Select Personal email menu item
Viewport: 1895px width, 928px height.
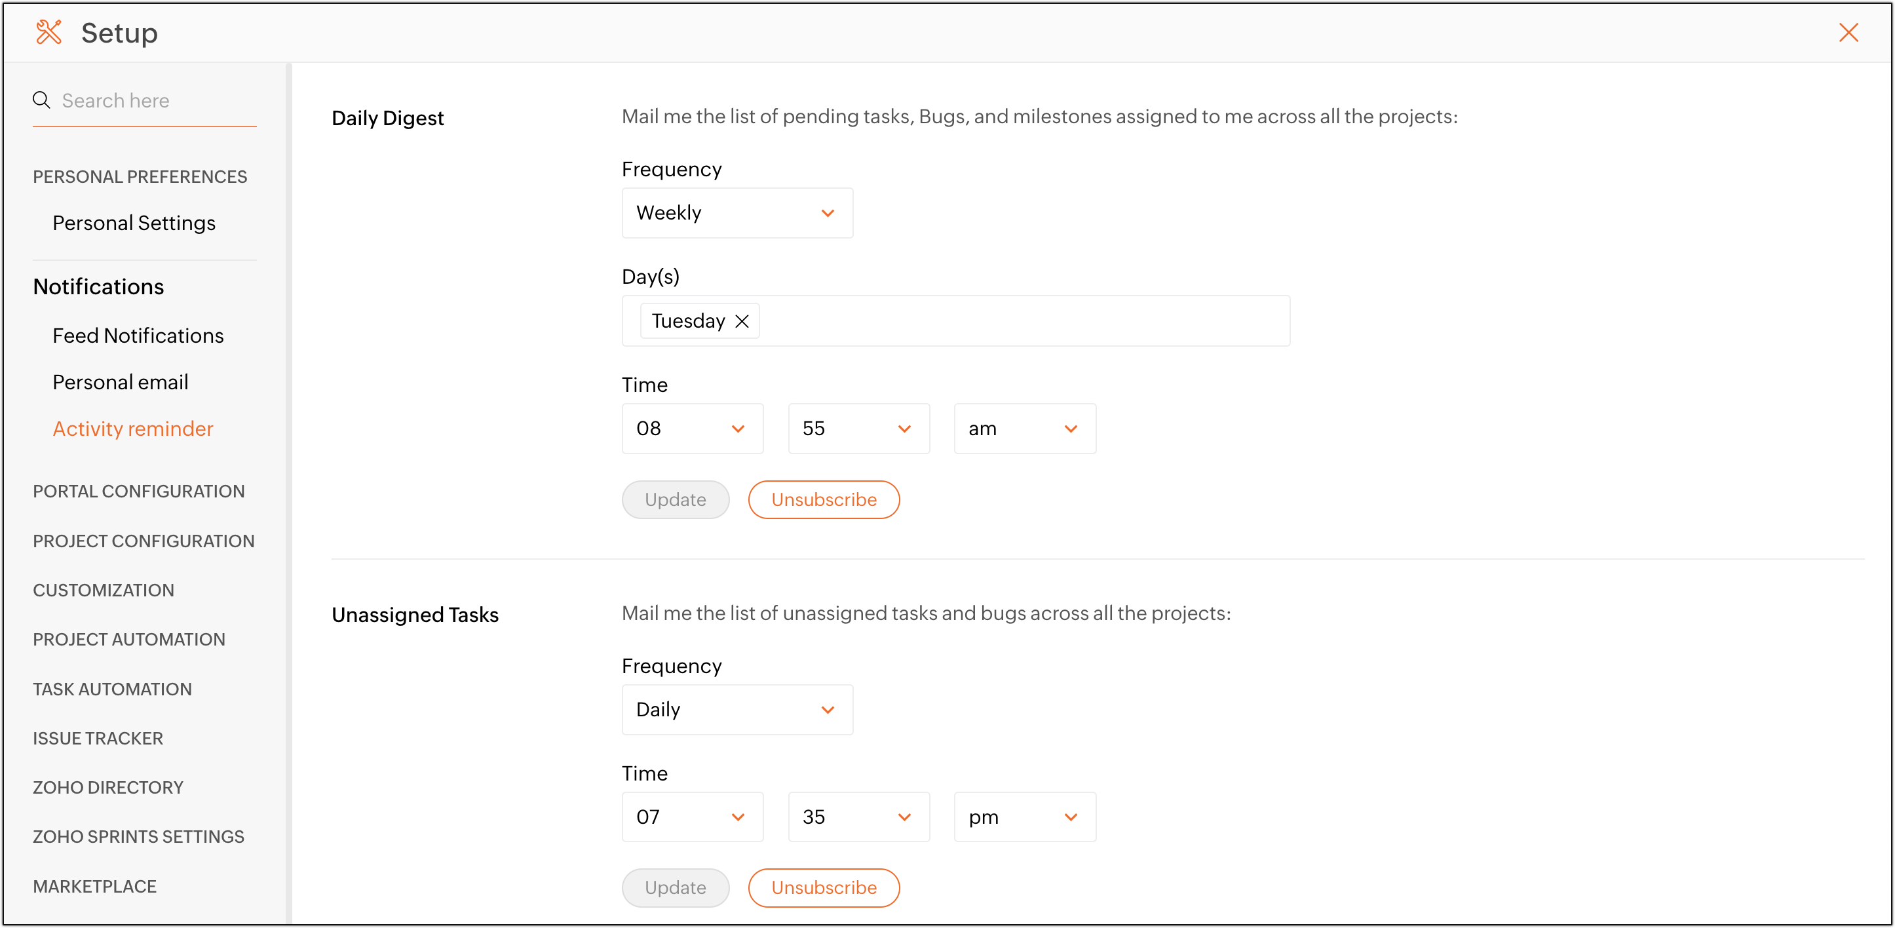pyautogui.click(x=121, y=383)
